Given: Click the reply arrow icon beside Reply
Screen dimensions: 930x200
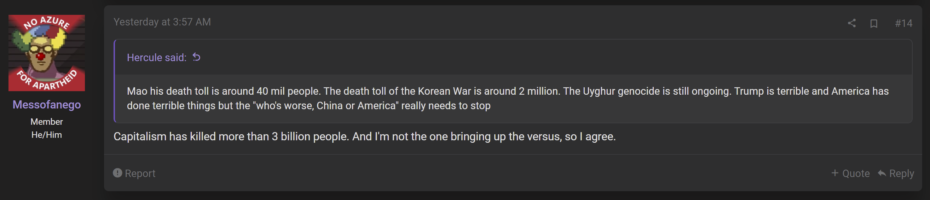Looking at the screenshot, I should pyautogui.click(x=882, y=173).
